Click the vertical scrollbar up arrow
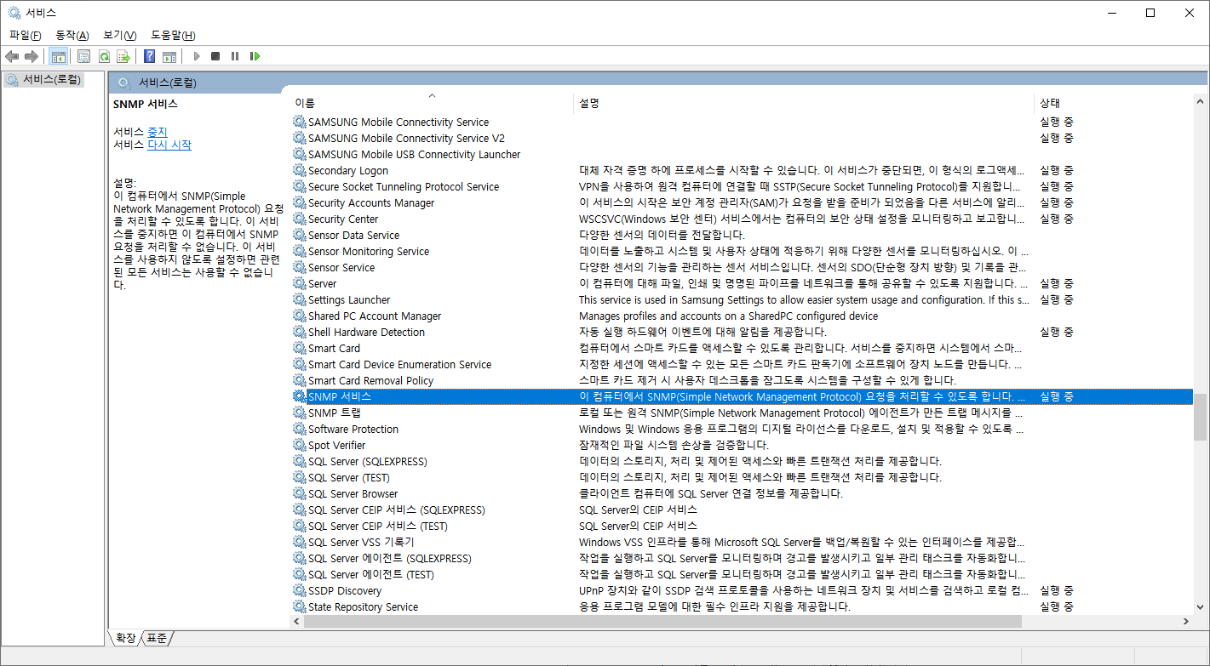Viewport: 1210px width, 666px height. pos(1200,101)
